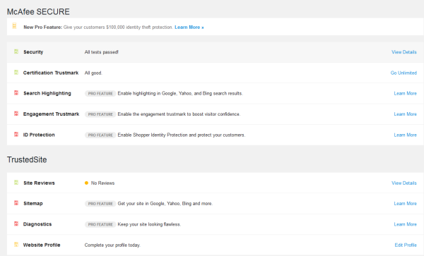Viewport: 424px width, 256px height.
Task: Click the PRO FEATURE badge on Engagement Trustmark
Action: point(100,114)
